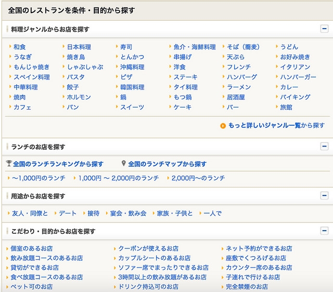
Task: Choose 接待 purpose link
Action: pos(94,214)
